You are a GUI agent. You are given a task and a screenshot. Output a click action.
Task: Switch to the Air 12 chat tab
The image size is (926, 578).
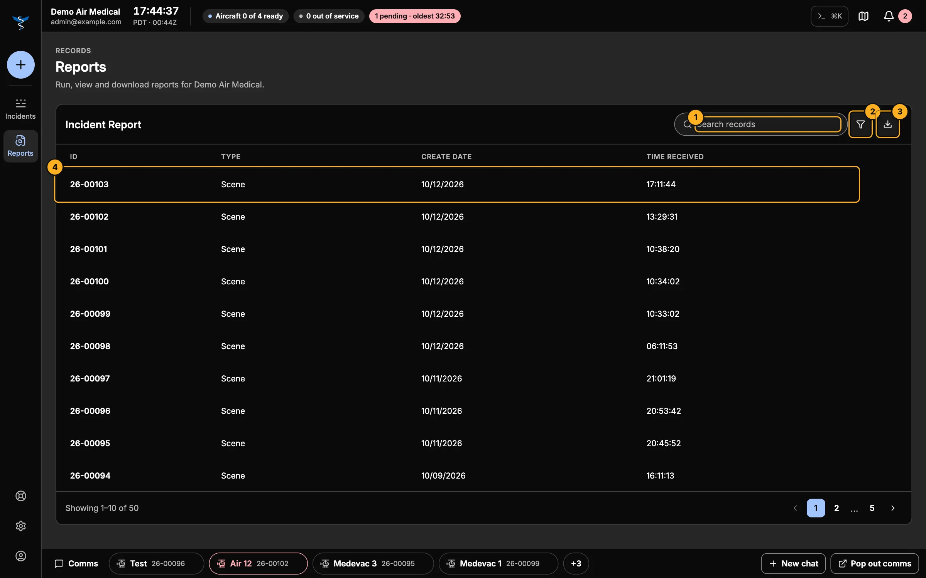point(259,564)
